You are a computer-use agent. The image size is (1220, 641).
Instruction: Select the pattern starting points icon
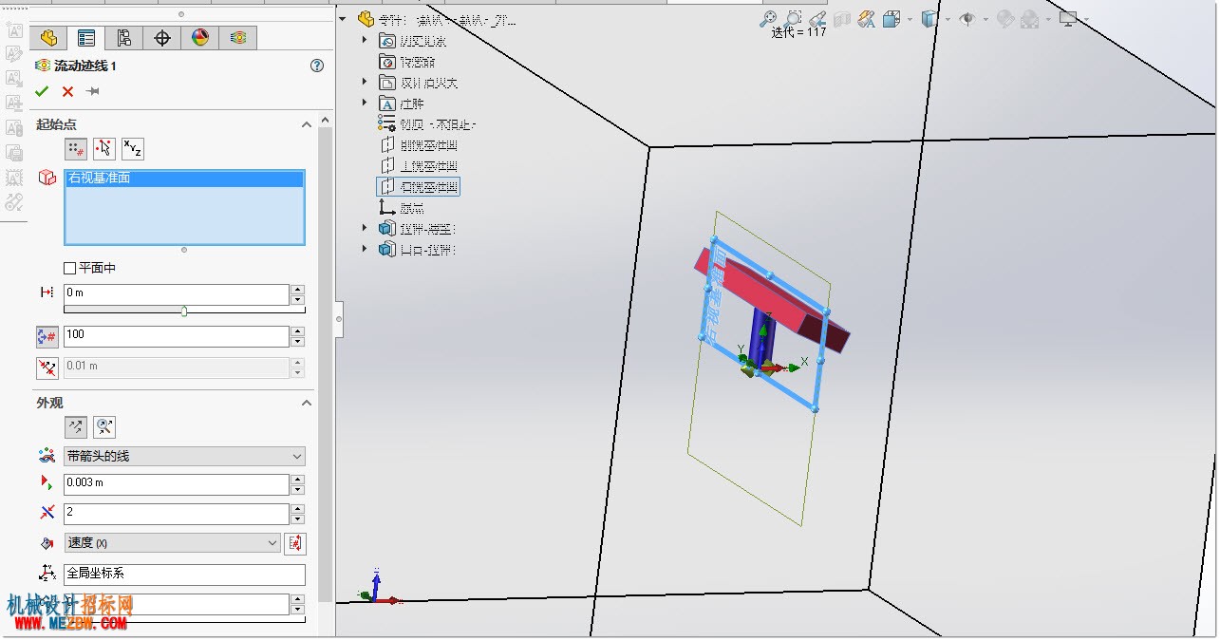(76, 148)
